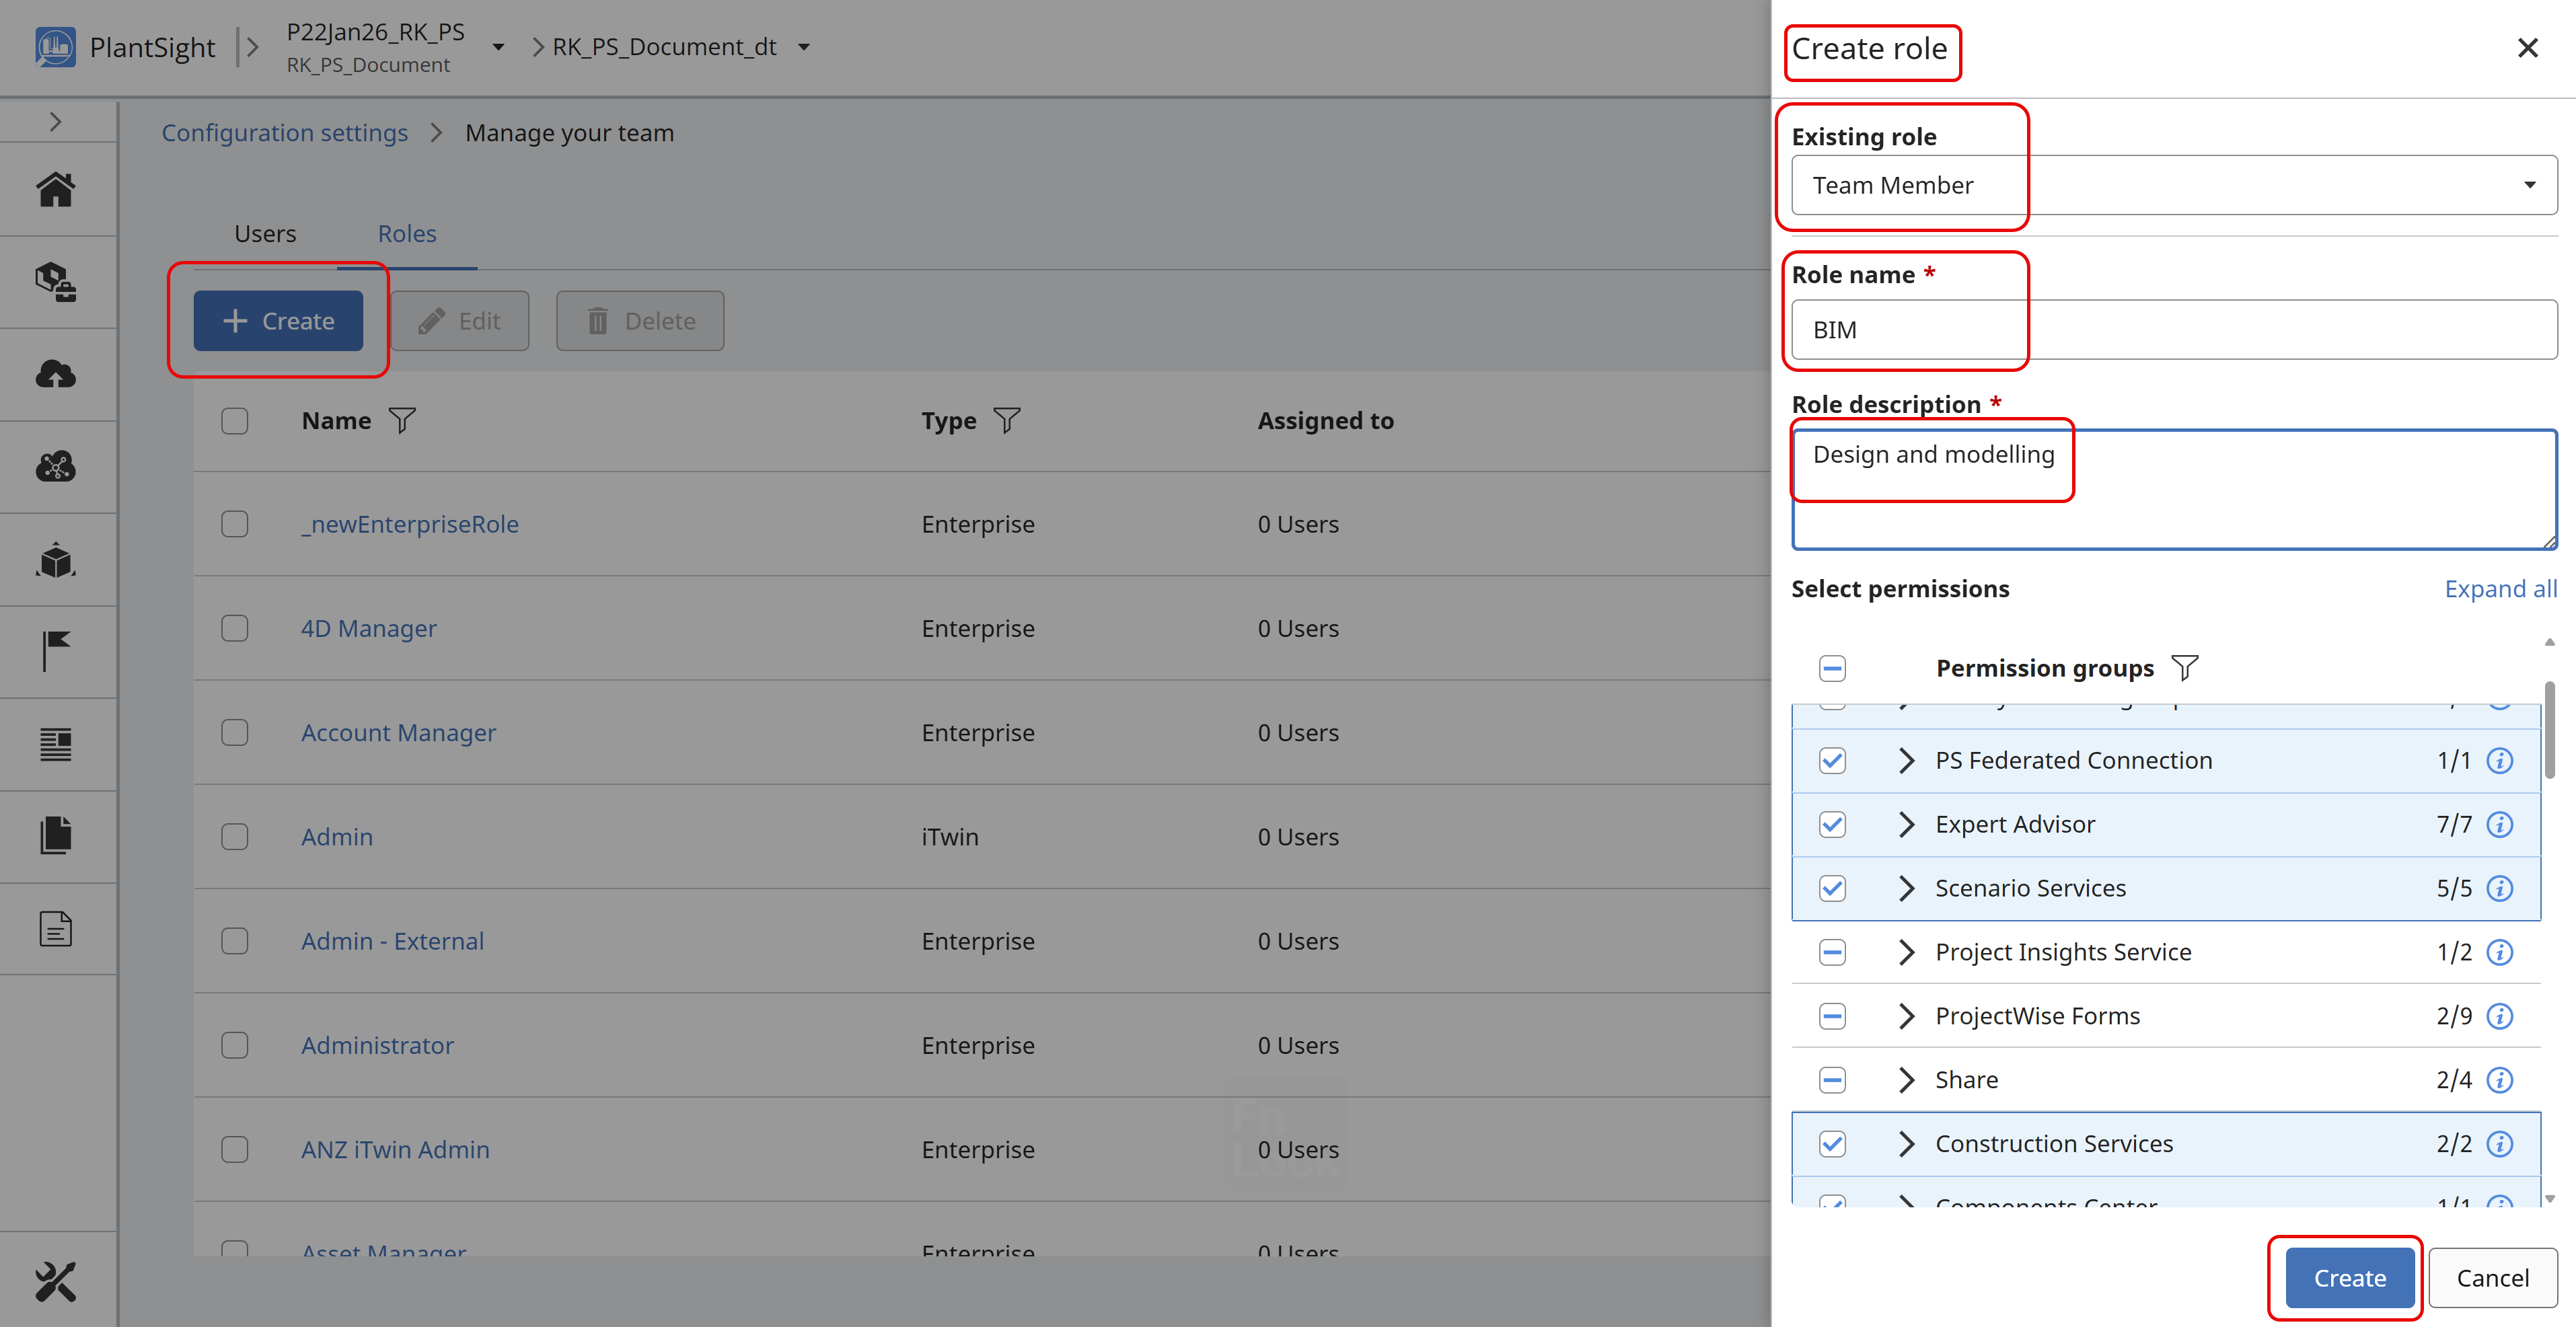2576x1327 pixels.
Task: Switch to the Users tab
Action: (x=265, y=234)
